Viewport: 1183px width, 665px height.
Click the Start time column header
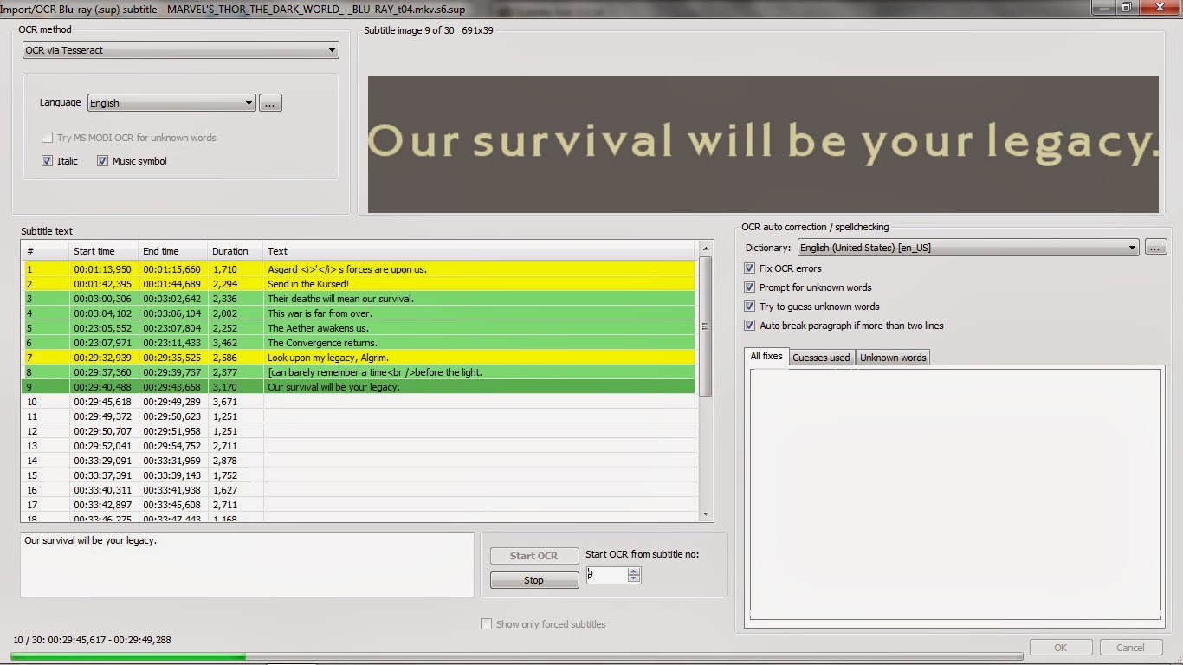(103, 251)
